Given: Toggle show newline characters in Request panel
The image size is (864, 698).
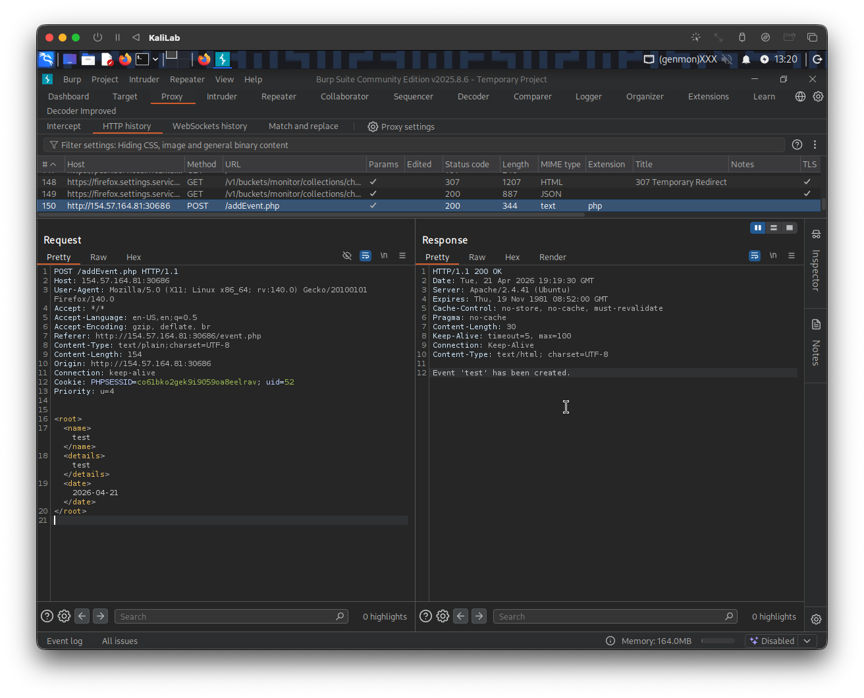Looking at the screenshot, I should (384, 255).
